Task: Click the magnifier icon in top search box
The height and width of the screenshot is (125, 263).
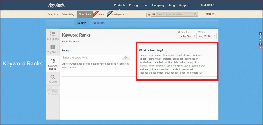Action: [196, 15]
